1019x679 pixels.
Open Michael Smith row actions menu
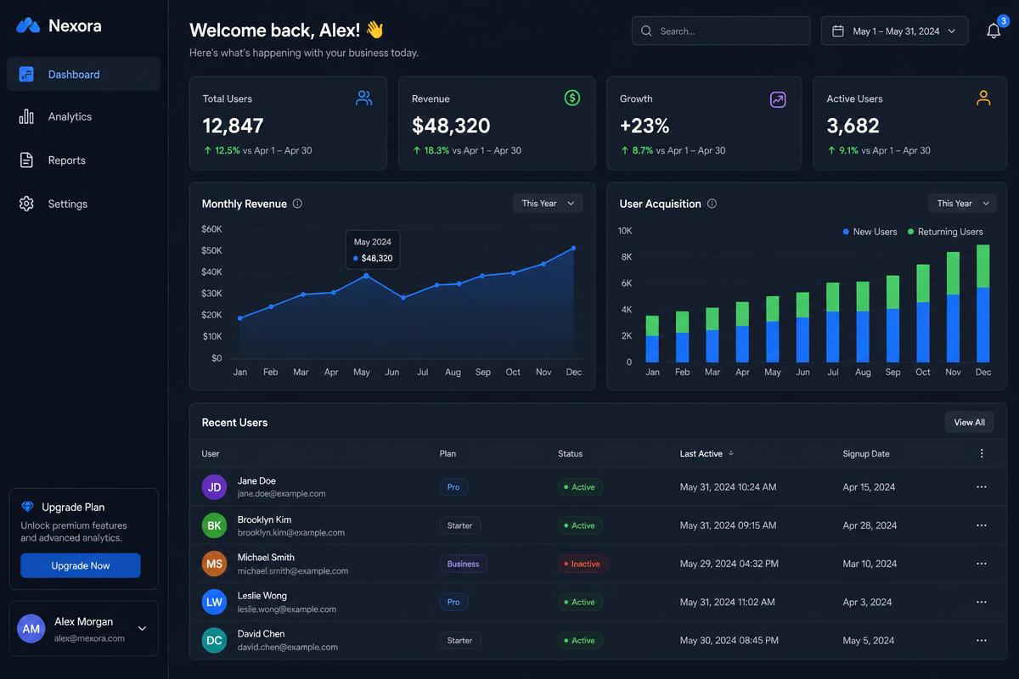coord(982,564)
